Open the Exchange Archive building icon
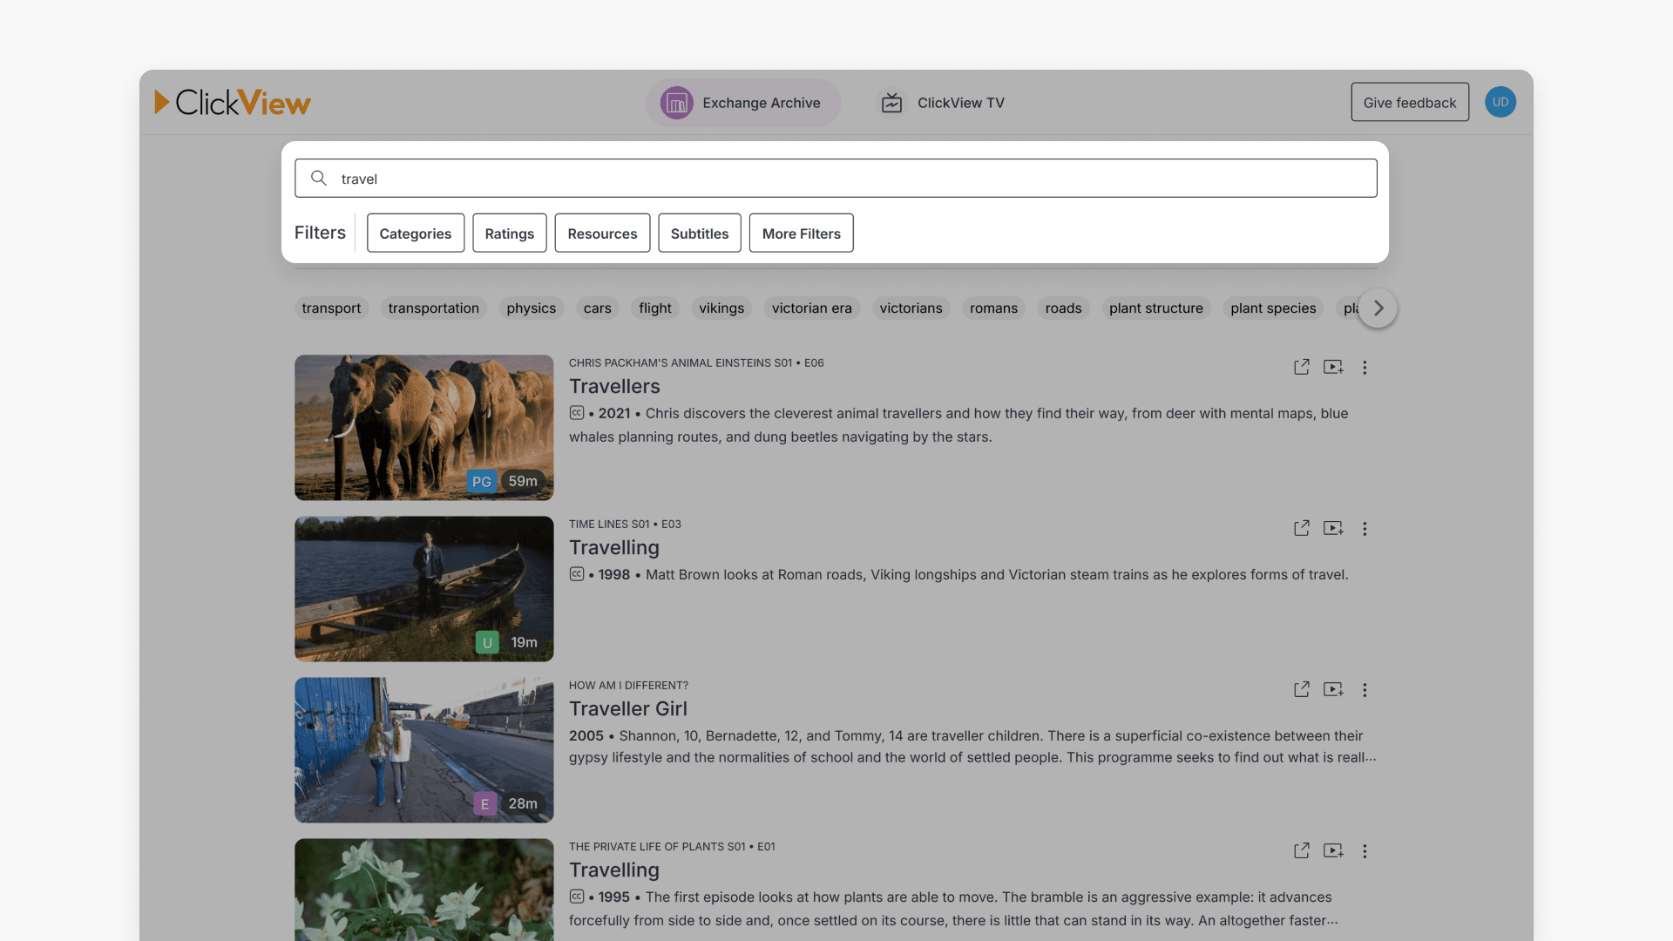Image resolution: width=1673 pixels, height=941 pixels. (675, 102)
